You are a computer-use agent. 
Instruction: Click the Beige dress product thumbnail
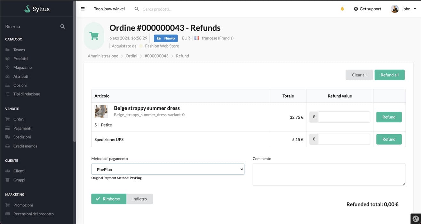pyautogui.click(x=101, y=111)
